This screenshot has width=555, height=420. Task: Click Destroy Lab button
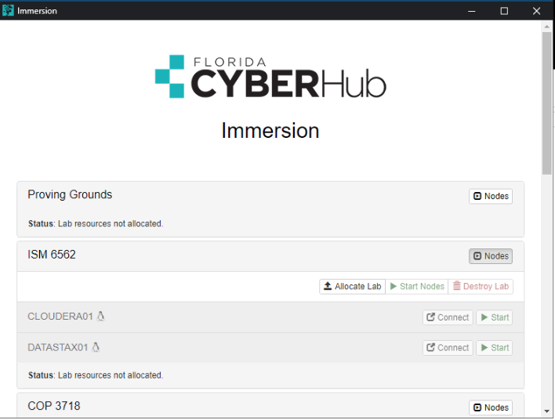[481, 286]
